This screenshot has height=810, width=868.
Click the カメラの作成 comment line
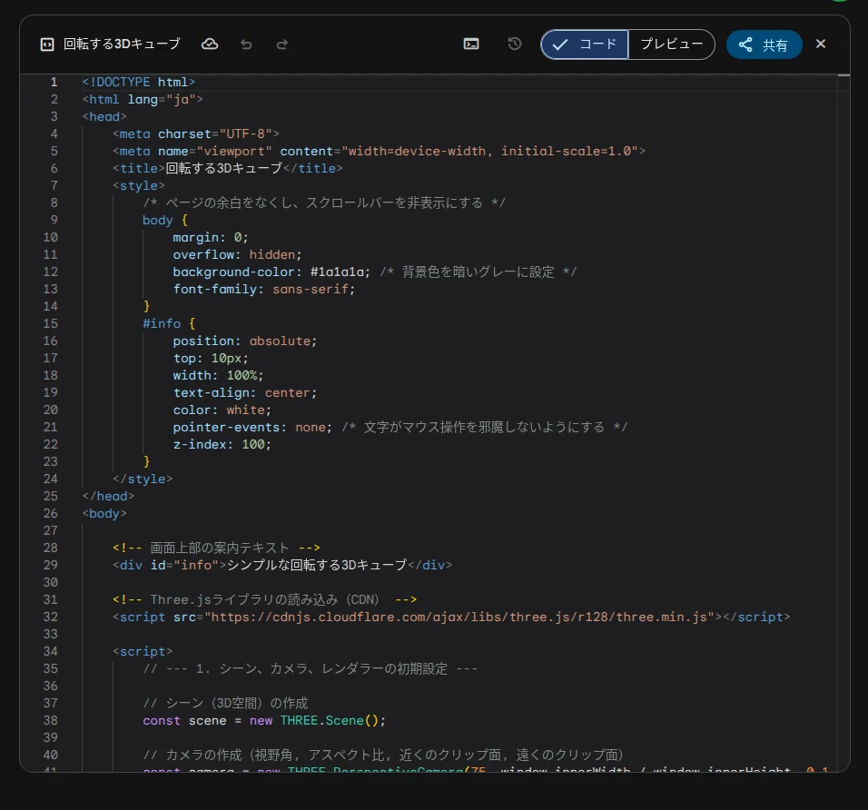[x=384, y=755]
